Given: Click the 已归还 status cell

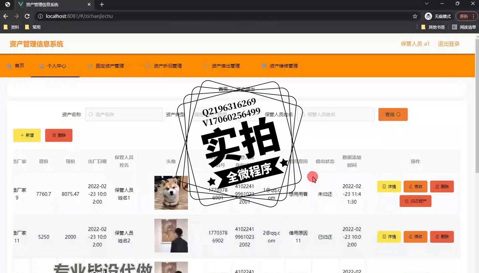Looking at the screenshot, I should pos(325,237).
